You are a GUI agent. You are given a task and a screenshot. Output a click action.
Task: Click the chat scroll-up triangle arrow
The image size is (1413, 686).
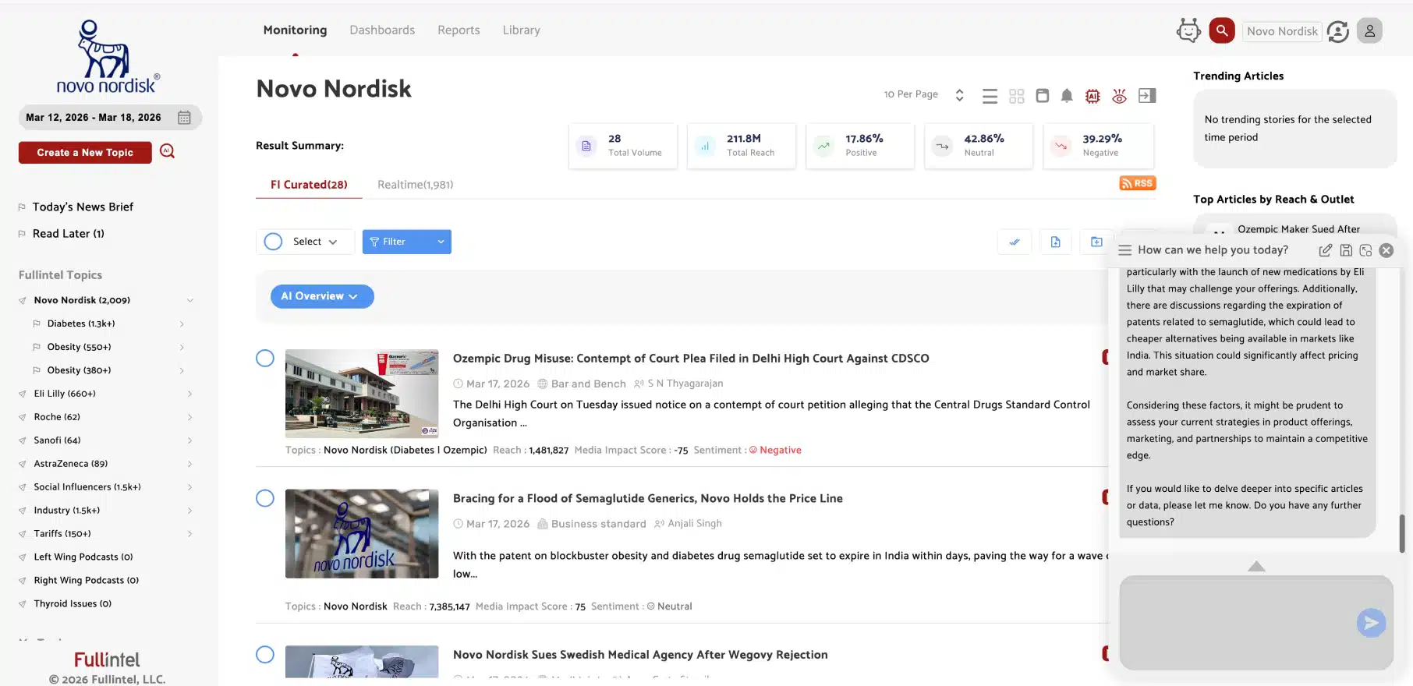click(1256, 566)
